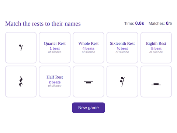Click the '2 beats' label text
The image size is (177, 133).
click(55, 82)
